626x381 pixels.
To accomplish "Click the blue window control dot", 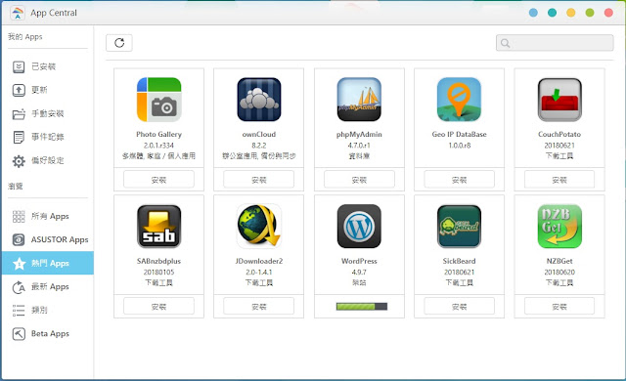I will 533,13.
